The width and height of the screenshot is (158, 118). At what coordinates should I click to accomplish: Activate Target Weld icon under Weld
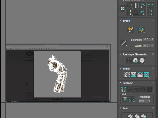[x=125, y=99]
